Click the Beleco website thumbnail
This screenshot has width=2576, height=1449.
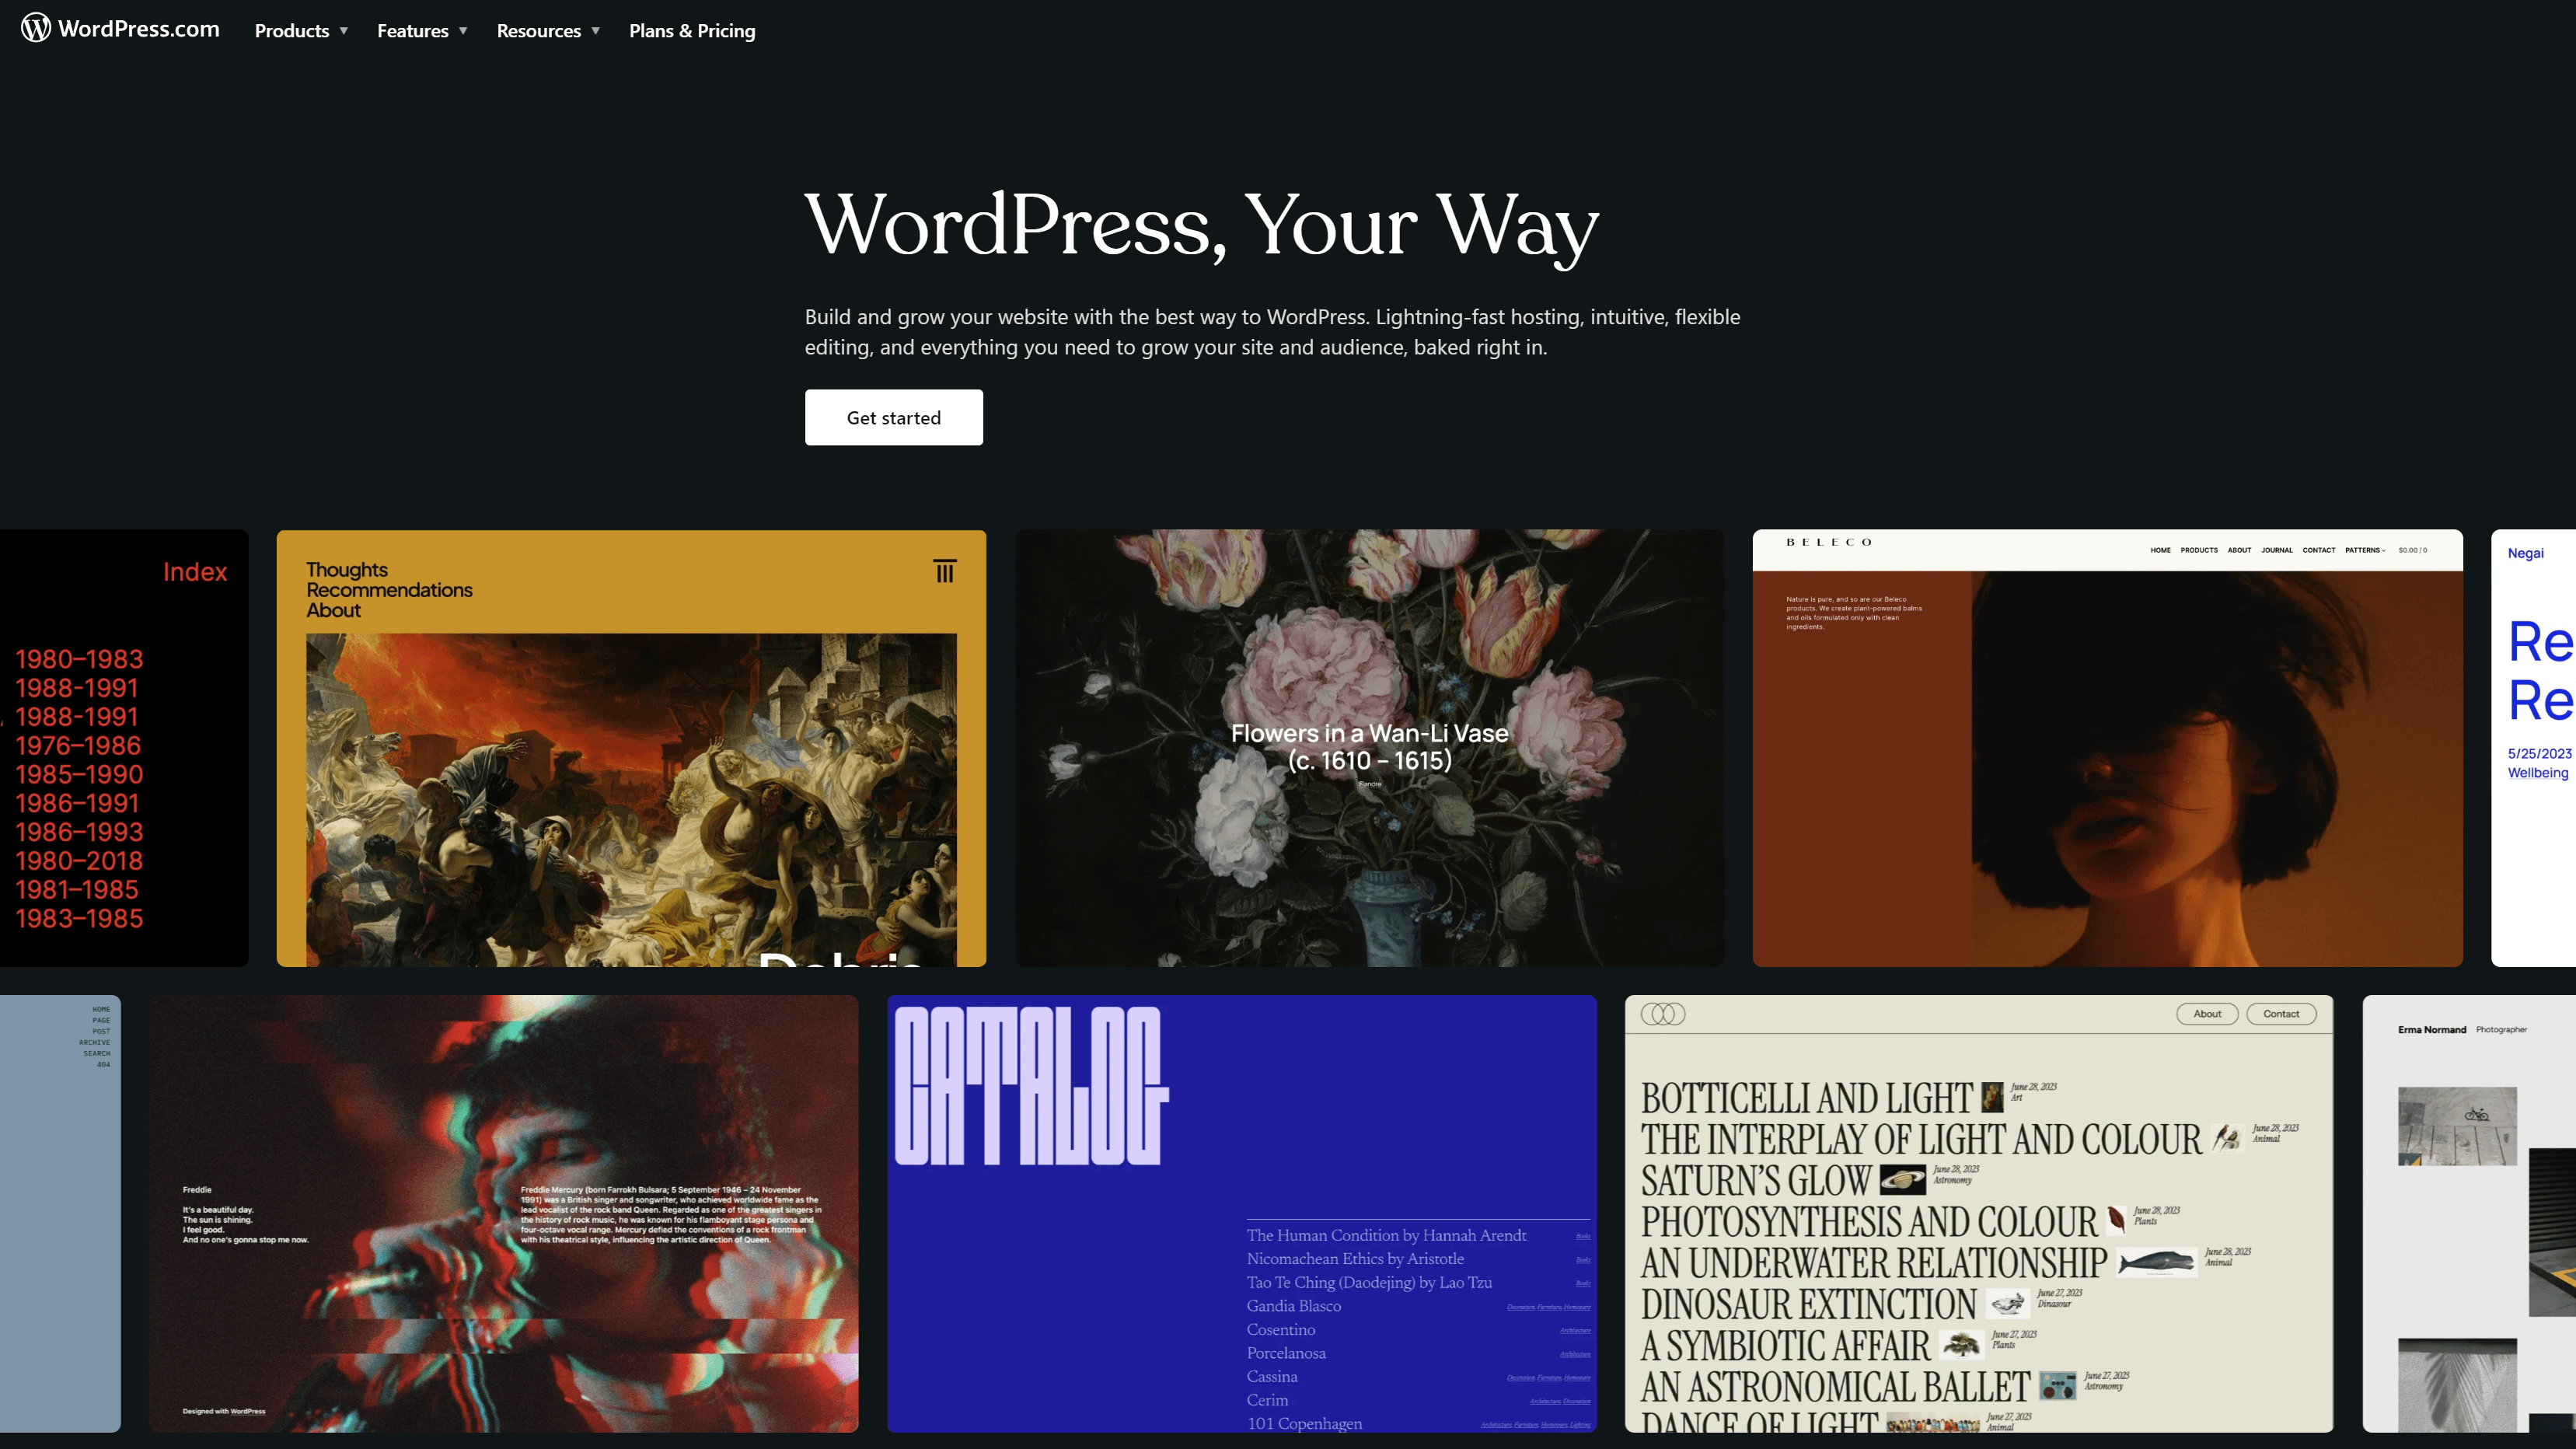click(x=2107, y=746)
